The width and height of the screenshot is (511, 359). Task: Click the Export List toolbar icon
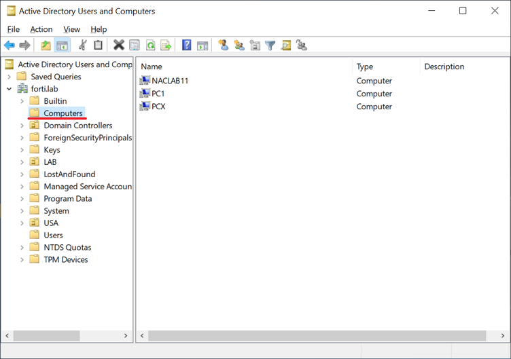click(x=166, y=45)
